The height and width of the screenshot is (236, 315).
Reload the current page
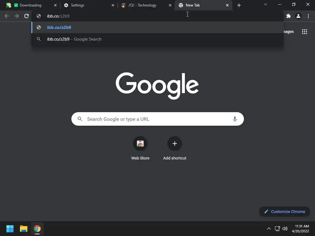click(x=26, y=16)
